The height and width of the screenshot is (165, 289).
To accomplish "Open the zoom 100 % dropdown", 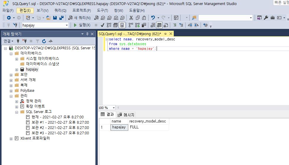I will pos(113,108).
